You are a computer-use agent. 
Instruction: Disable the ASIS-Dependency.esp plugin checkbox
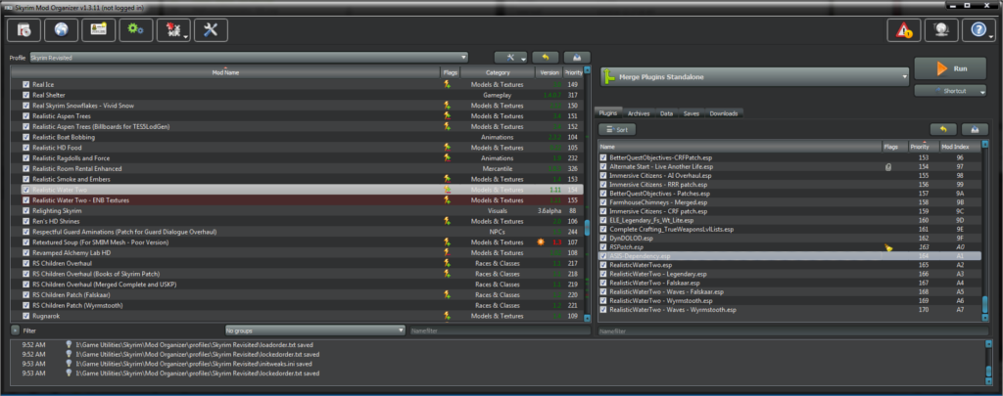[603, 255]
